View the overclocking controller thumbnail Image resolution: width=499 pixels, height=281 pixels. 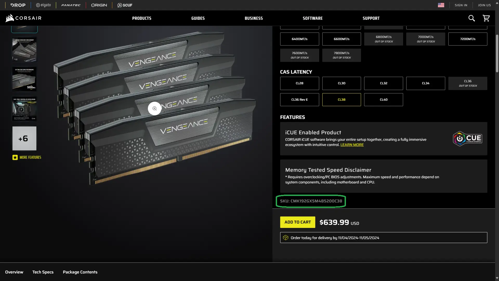pos(24,109)
